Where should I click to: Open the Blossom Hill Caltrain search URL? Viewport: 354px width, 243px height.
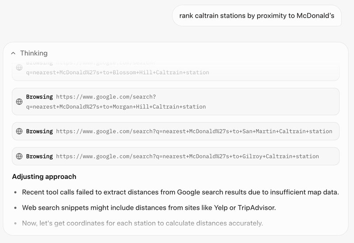click(x=117, y=72)
